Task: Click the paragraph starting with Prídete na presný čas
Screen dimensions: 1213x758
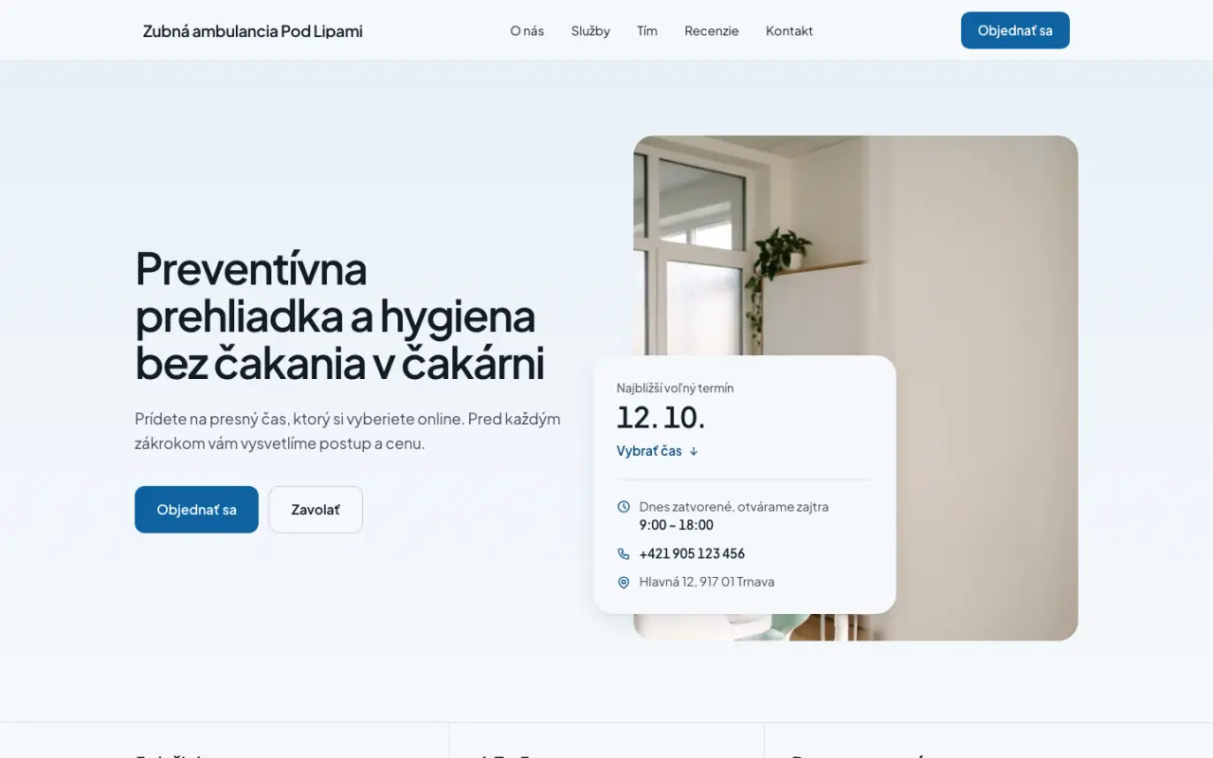Action: [348, 431]
